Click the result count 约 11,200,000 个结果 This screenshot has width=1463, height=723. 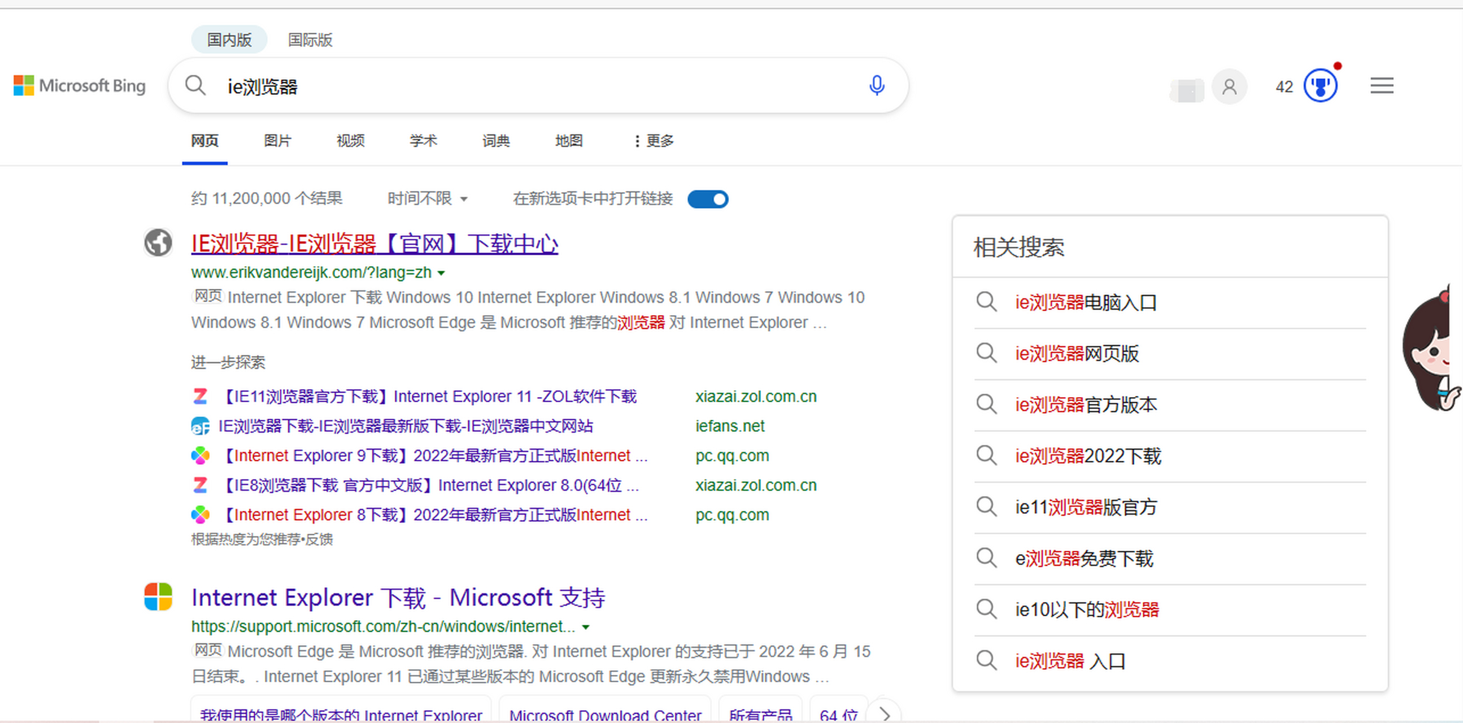pyautogui.click(x=267, y=198)
